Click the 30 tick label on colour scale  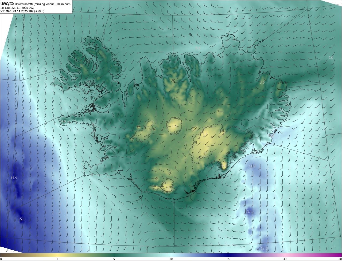(285, 259)
